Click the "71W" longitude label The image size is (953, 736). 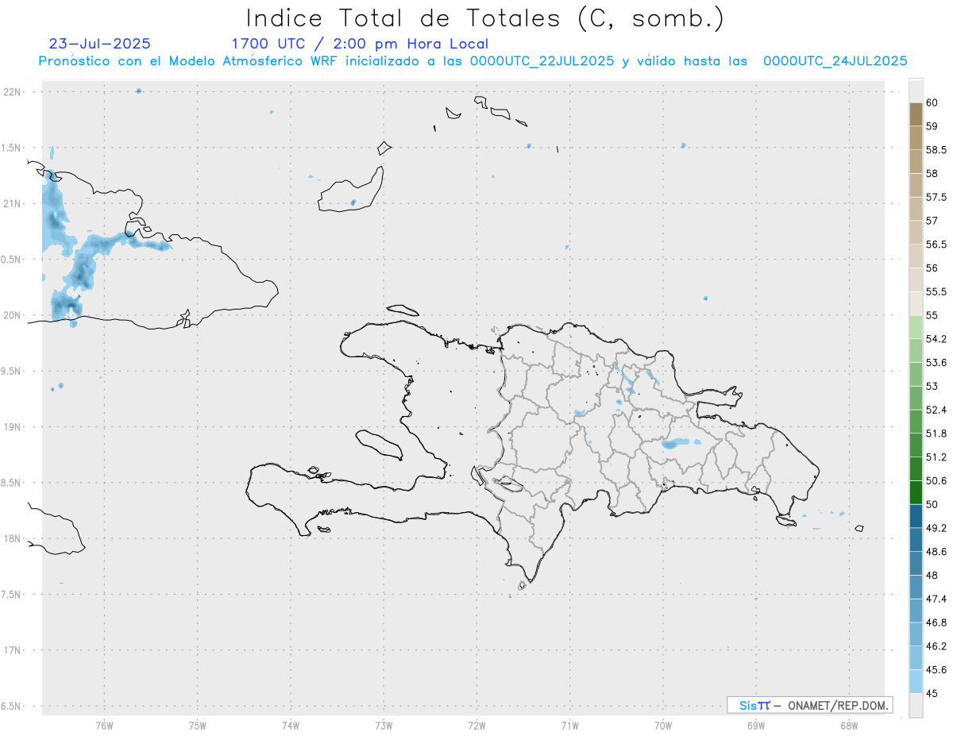pyautogui.click(x=569, y=726)
